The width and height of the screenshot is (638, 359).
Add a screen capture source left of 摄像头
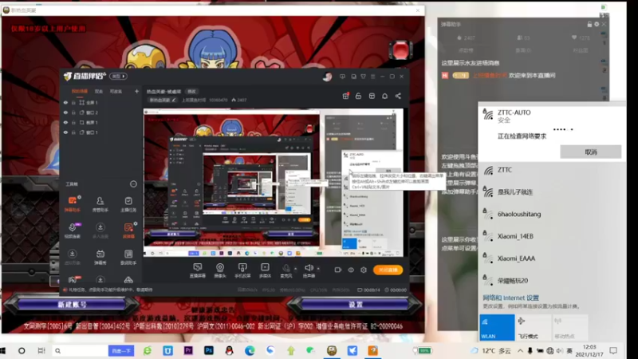tap(197, 270)
